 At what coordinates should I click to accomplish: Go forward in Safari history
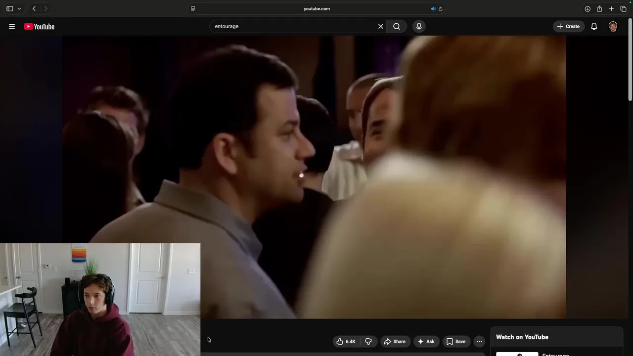45,8
